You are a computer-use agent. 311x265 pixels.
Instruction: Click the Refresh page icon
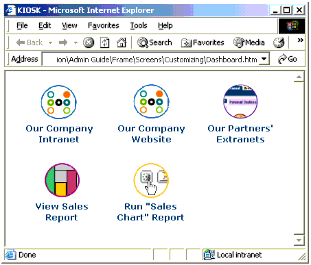pos(104,42)
